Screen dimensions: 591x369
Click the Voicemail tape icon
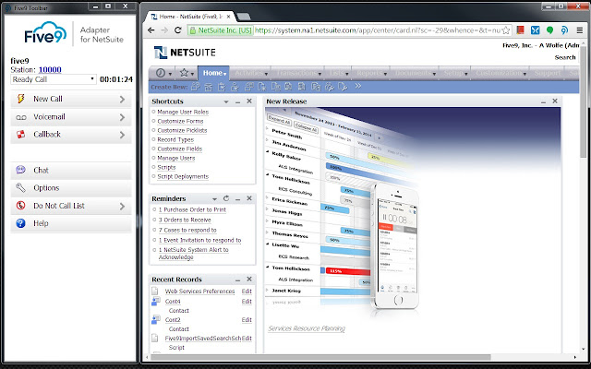pyautogui.click(x=20, y=116)
